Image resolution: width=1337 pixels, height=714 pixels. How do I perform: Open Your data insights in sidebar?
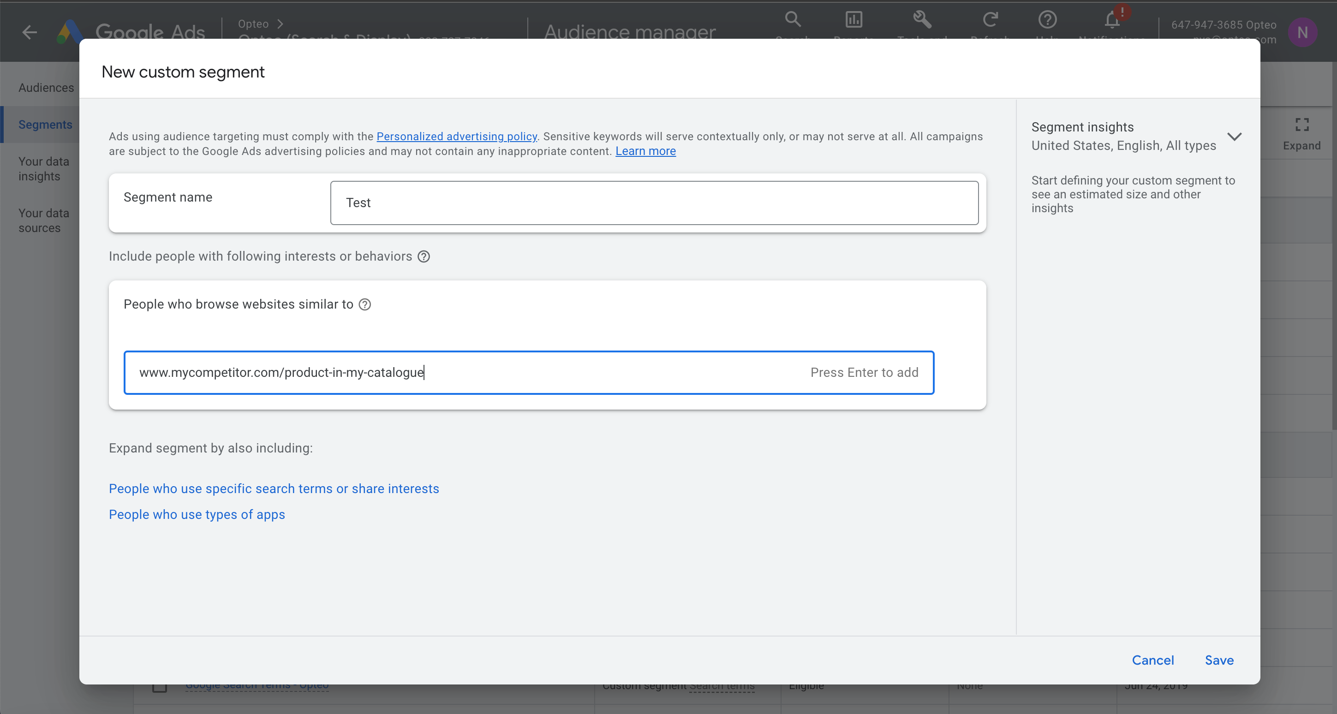pyautogui.click(x=43, y=169)
